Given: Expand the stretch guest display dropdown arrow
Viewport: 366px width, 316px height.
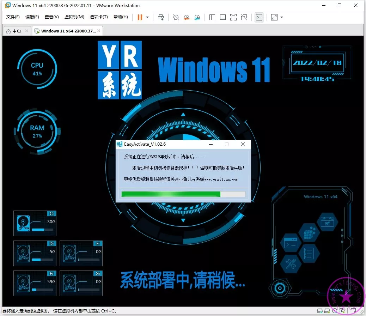Looking at the screenshot, I should 282,17.
